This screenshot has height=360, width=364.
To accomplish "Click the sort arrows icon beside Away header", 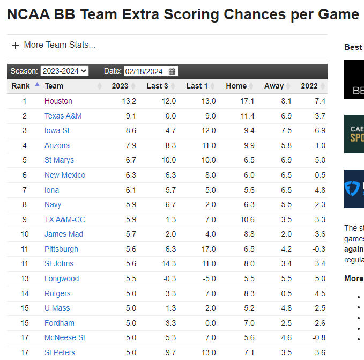I will (x=288, y=86).
